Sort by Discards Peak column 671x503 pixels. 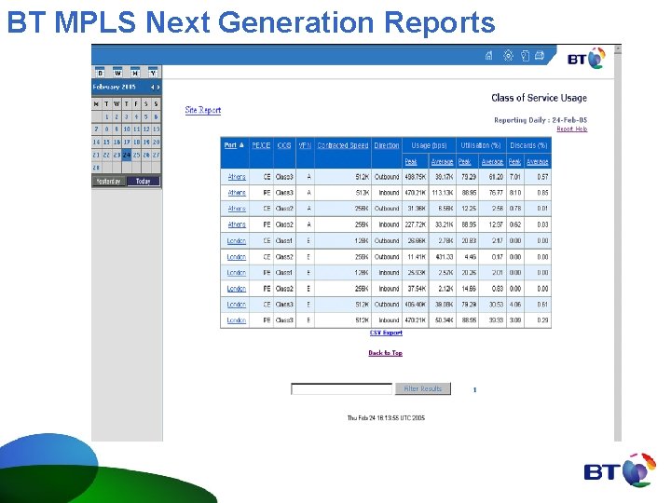pos(514,162)
